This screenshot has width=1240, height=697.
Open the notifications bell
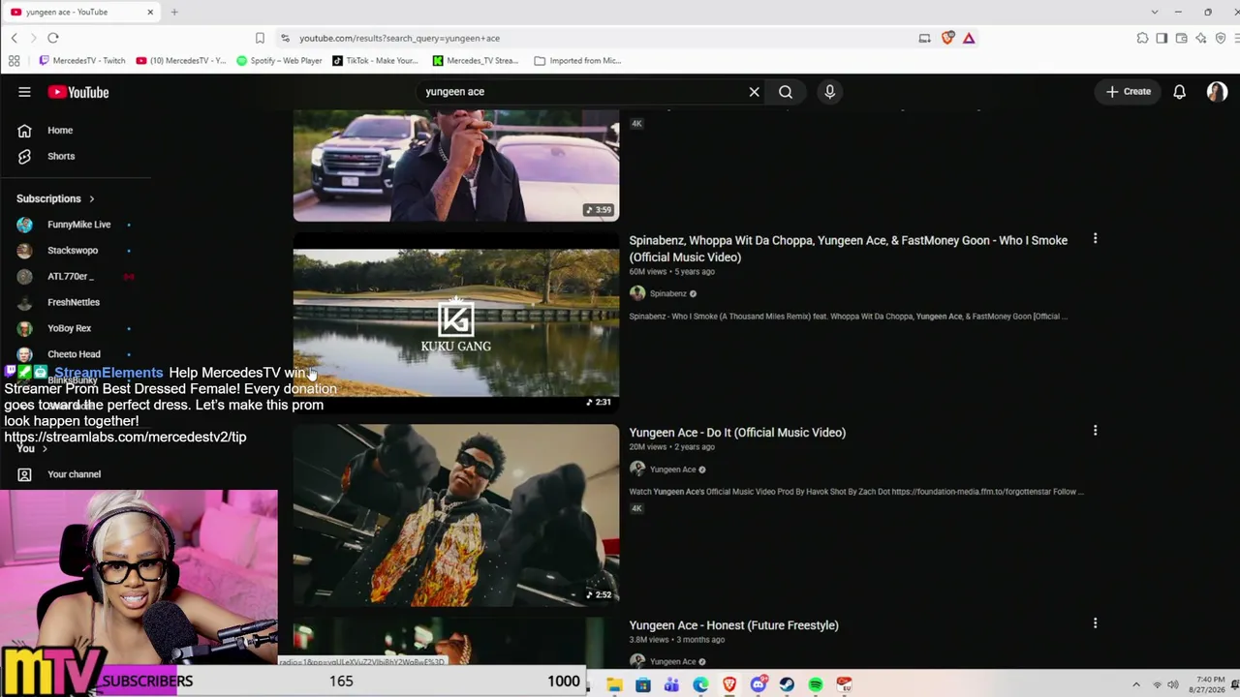click(x=1179, y=92)
